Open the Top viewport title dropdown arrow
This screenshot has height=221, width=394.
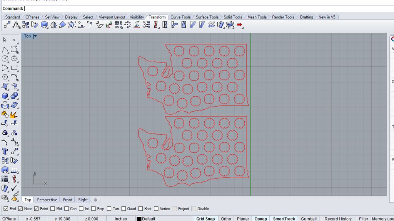[x=35, y=36]
